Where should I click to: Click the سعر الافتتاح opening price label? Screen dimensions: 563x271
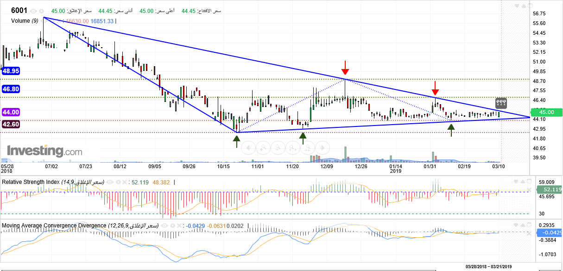click(x=208, y=11)
